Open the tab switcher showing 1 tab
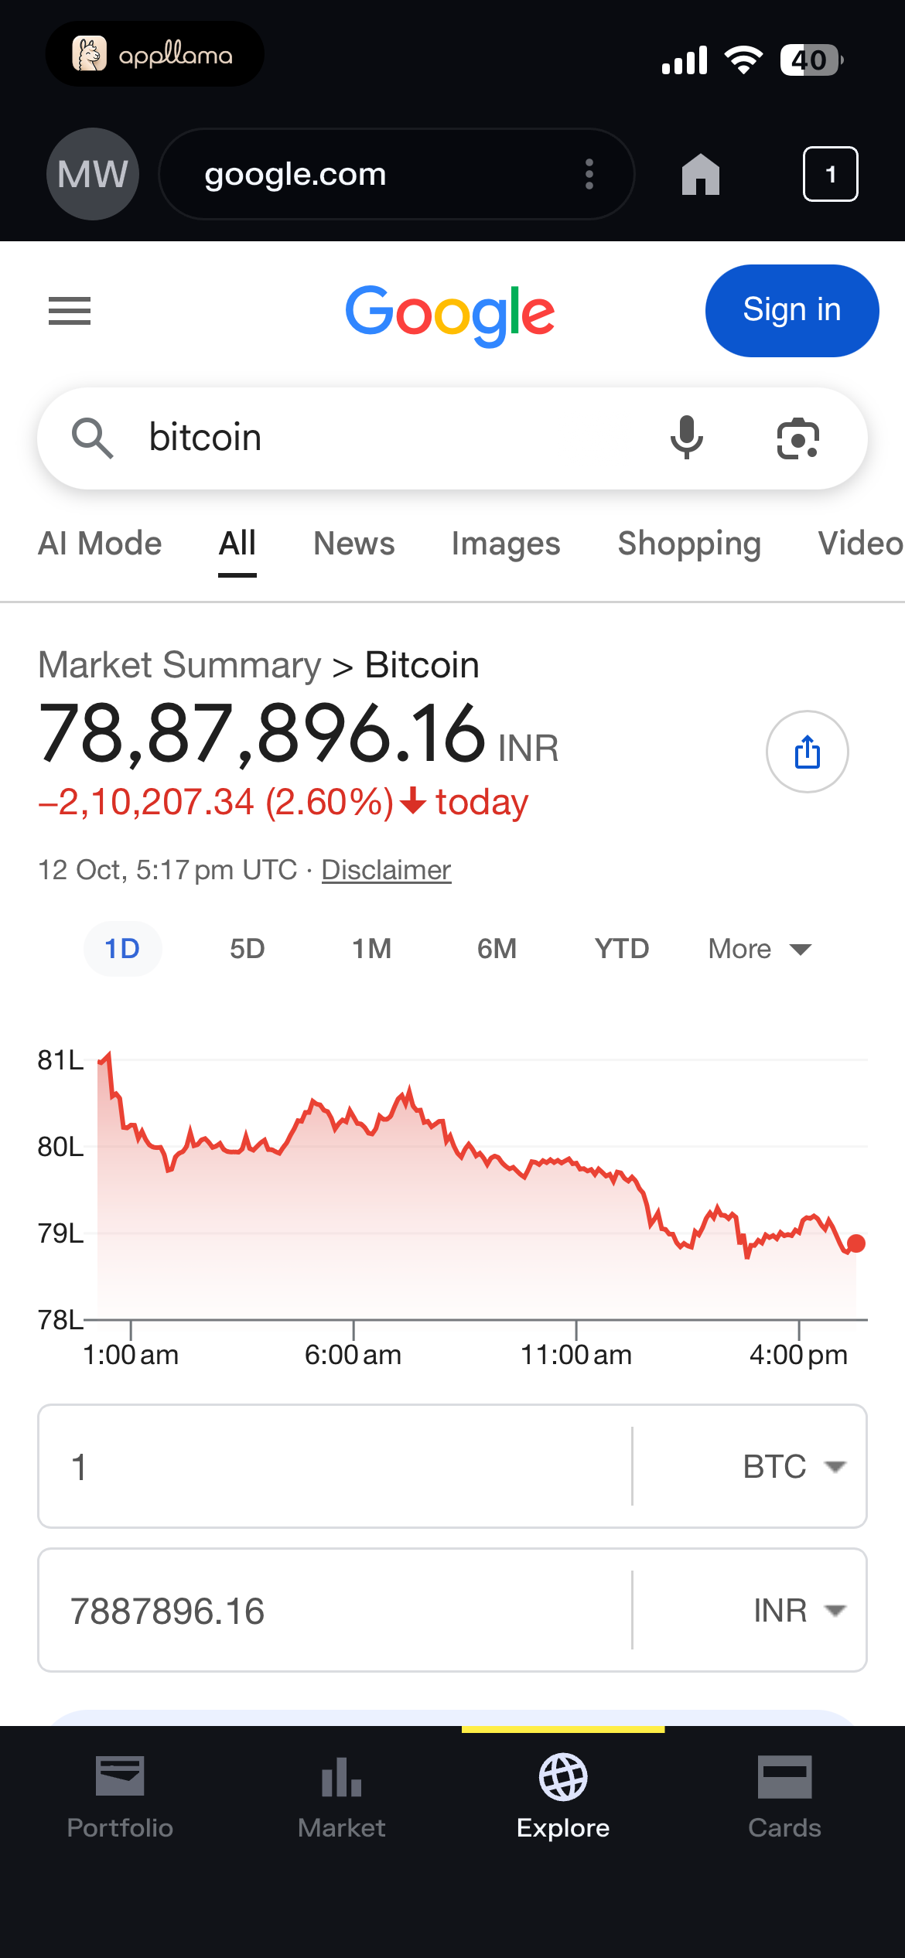The width and height of the screenshot is (905, 1958). click(x=830, y=174)
